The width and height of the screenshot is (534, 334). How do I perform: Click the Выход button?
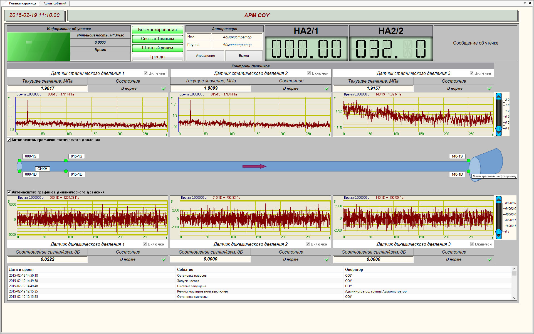[244, 56]
